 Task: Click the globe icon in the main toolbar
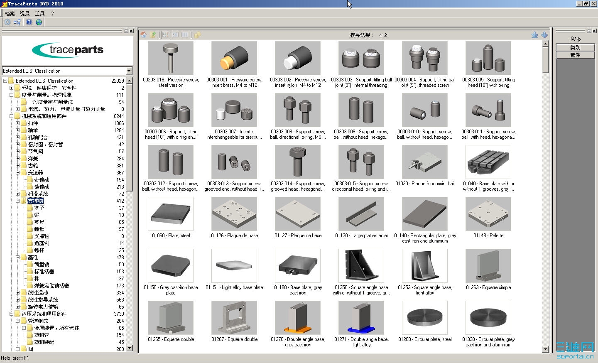[x=39, y=22]
